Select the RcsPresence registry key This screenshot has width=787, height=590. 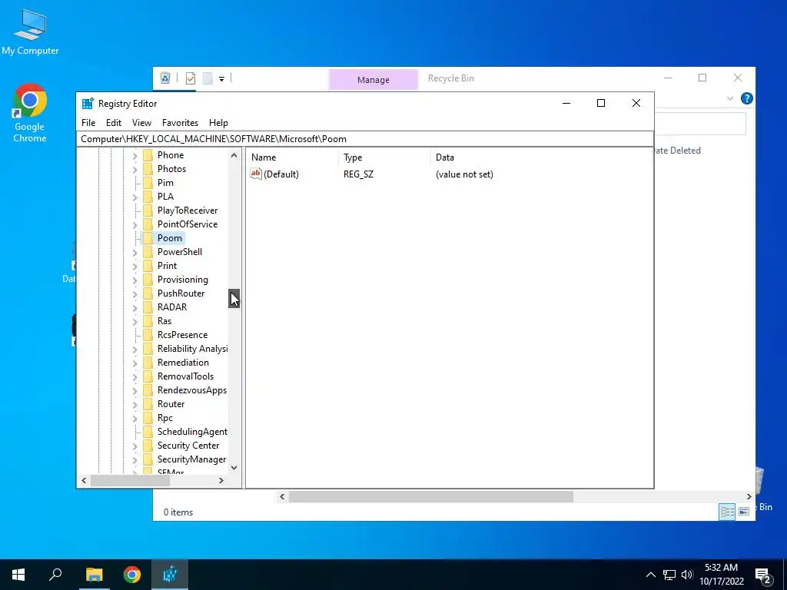182,335
